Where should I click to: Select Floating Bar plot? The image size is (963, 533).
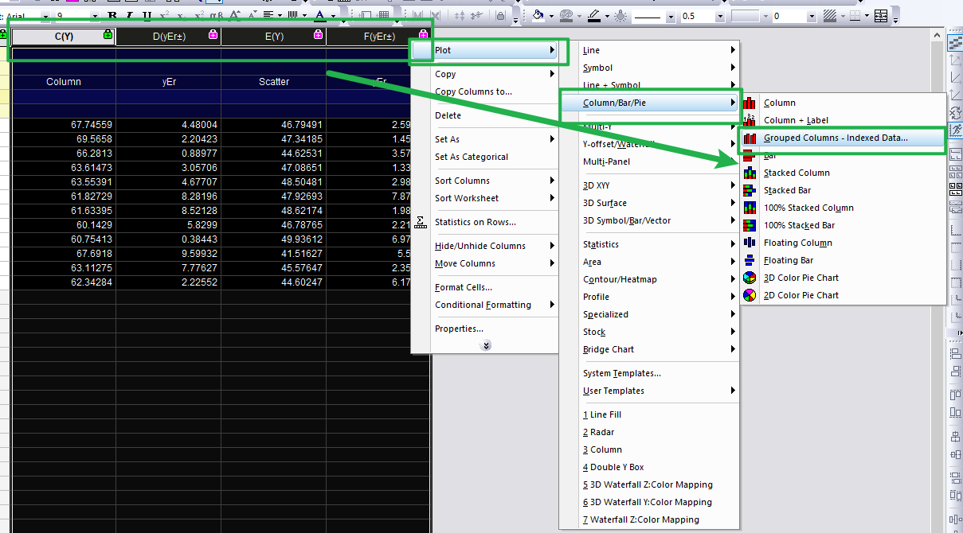[843, 260]
